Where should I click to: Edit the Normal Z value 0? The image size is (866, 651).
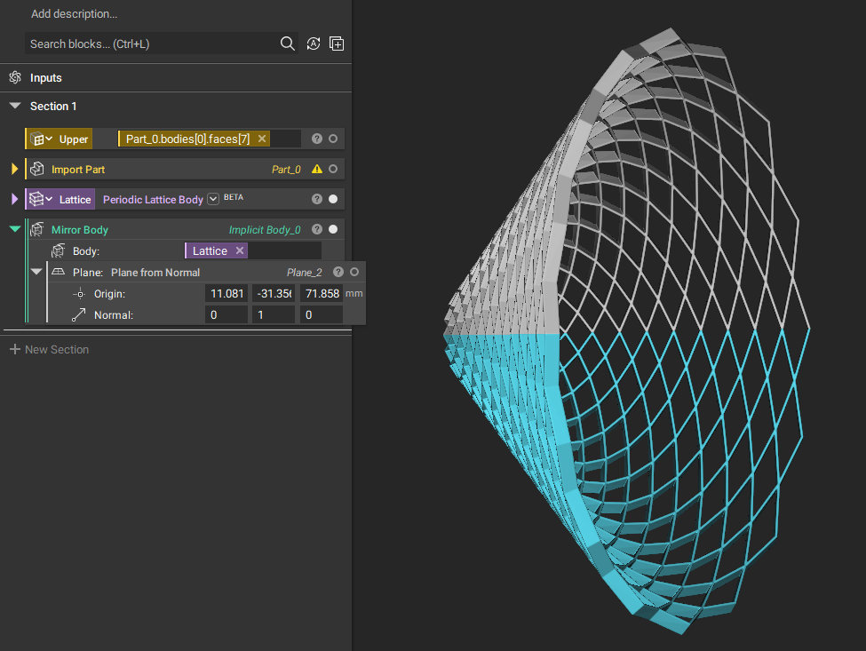(x=322, y=314)
